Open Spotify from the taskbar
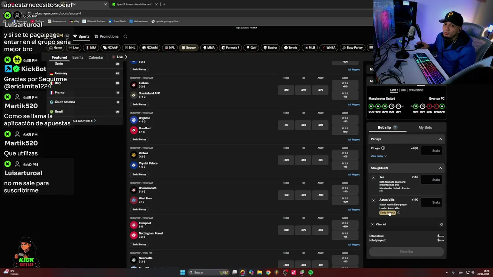 point(310,272)
